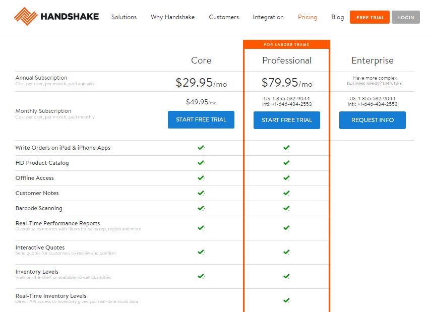Image resolution: width=430 pixels, height=312 pixels.
Task: Start free trial for Core plan
Action: pyautogui.click(x=201, y=119)
